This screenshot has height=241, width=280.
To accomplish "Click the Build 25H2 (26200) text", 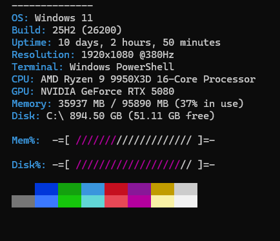I will [66, 30].
